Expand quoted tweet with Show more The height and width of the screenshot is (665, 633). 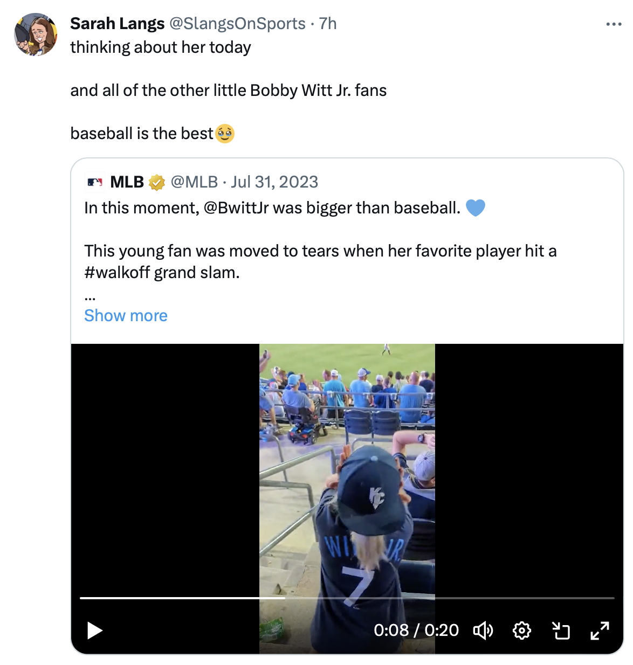pos(126,315)
